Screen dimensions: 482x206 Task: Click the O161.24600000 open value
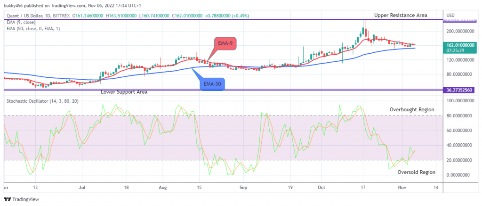pos(87,16)
